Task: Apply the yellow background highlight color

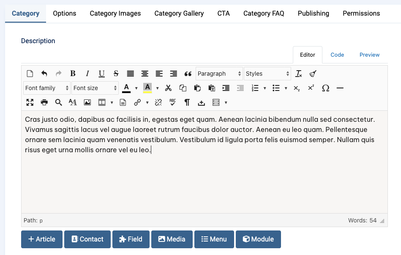Action: pos(147,88)
